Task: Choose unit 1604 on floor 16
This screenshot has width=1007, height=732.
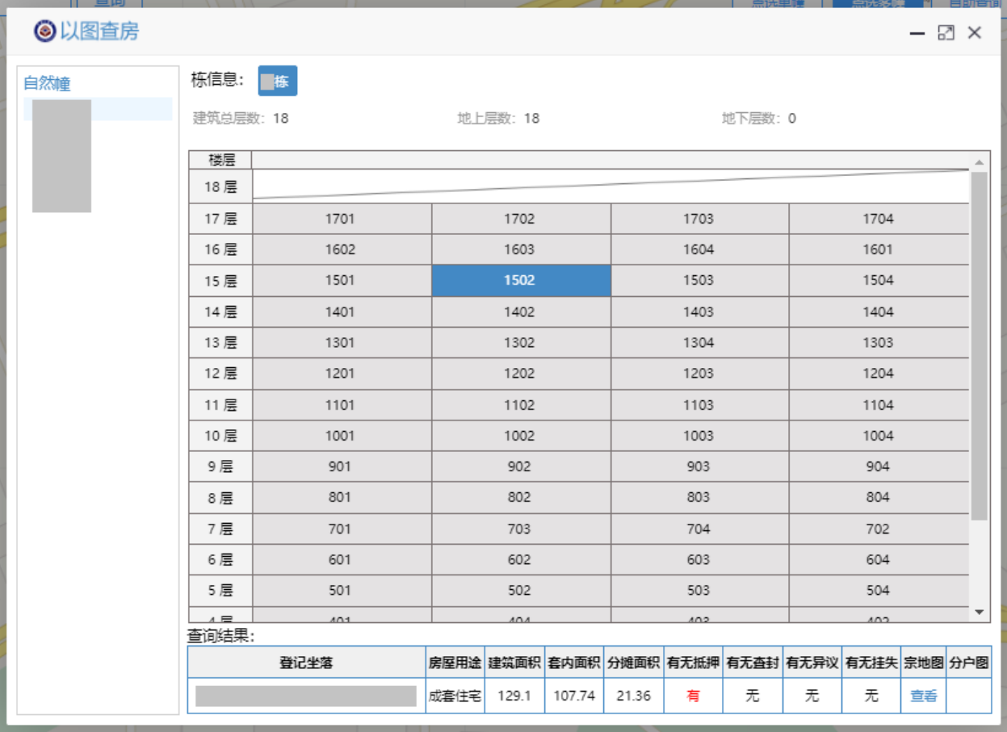Action: pyautogui.click(x=699, y=249)
